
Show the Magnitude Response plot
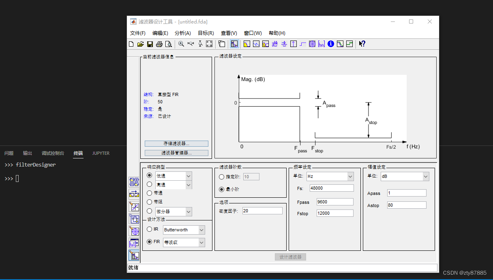click(246, 43)
